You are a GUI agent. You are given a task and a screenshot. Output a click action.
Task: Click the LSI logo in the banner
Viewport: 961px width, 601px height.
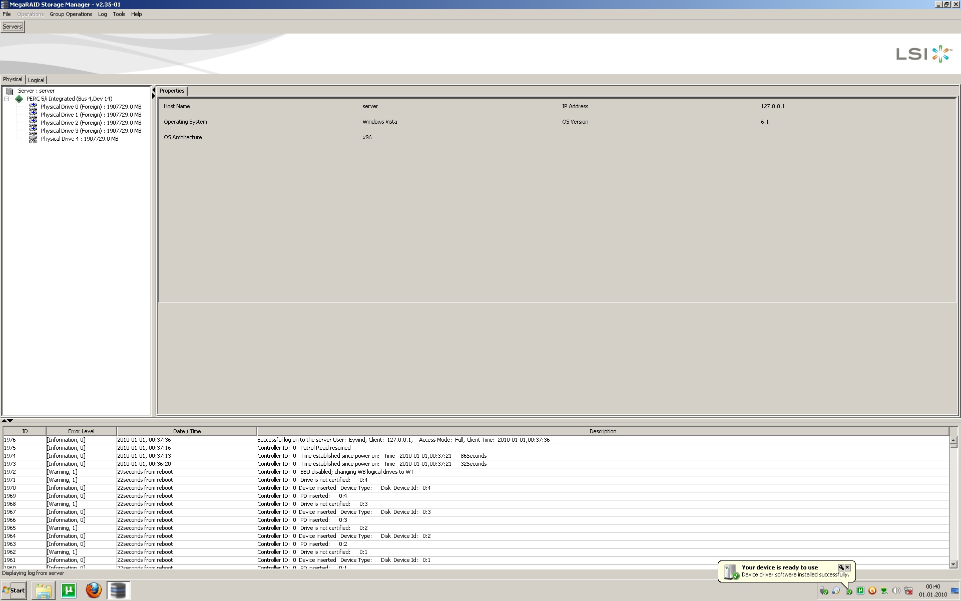(924, 54)
